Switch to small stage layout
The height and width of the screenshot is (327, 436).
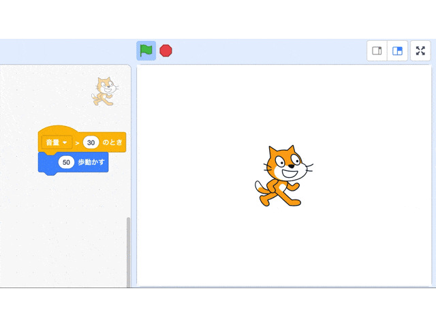click(377, 51)
